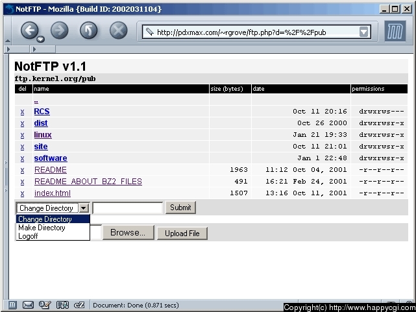
Task: Click the Forward navigation button
Action: tap(60, 30)
